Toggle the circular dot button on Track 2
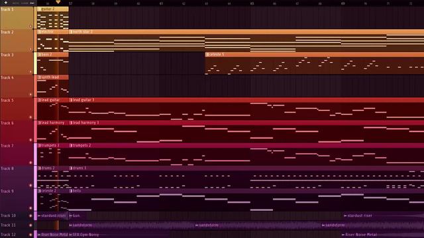Screen dimensions: 424x238 30,49
